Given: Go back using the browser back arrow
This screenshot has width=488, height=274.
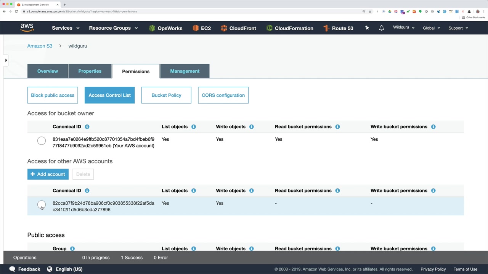Looking at the screenshot, I should pyautogui.click(x=4, y=11).
